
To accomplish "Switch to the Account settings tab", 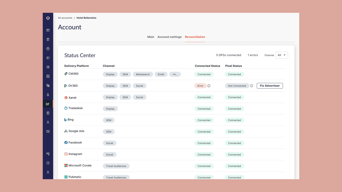I will (x=169, y=37).
